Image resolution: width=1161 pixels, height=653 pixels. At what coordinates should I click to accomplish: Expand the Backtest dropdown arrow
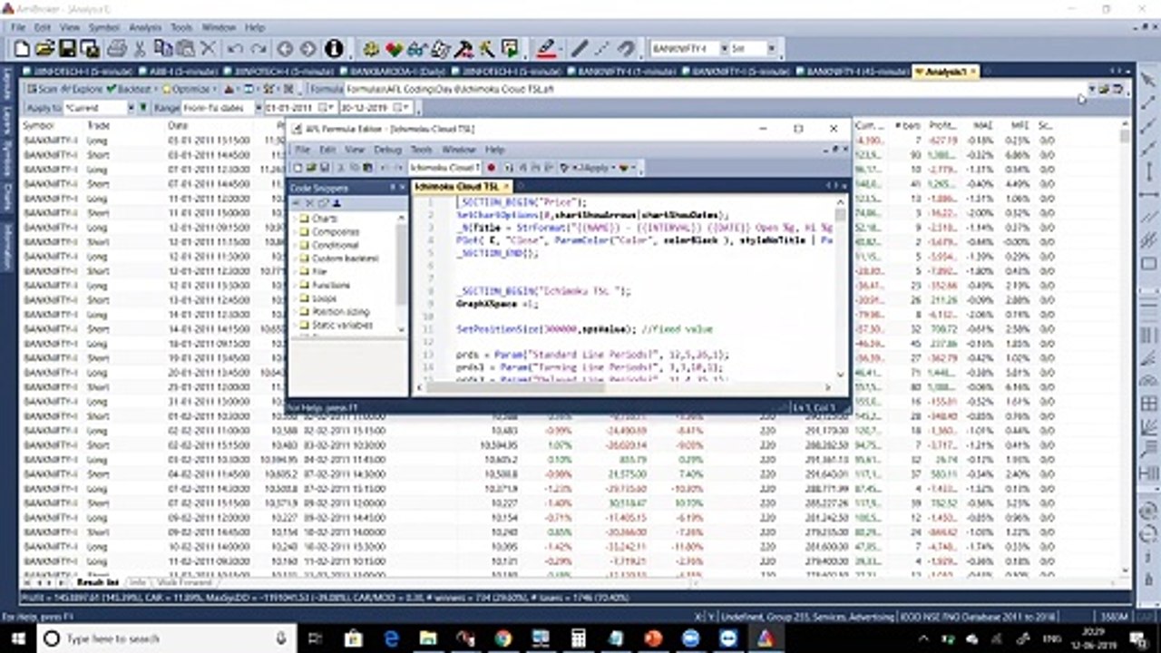pyautogui.click(x=156, y=89)
